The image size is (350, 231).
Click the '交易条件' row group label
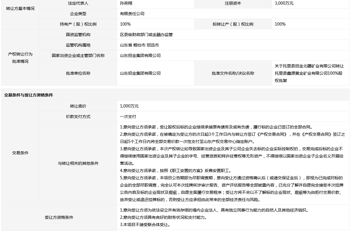[x=20, y=153]
